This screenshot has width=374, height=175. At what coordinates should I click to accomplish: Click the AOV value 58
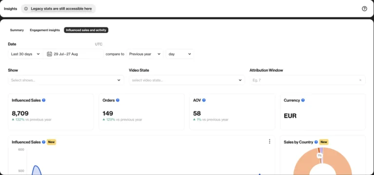click(197, 113)
